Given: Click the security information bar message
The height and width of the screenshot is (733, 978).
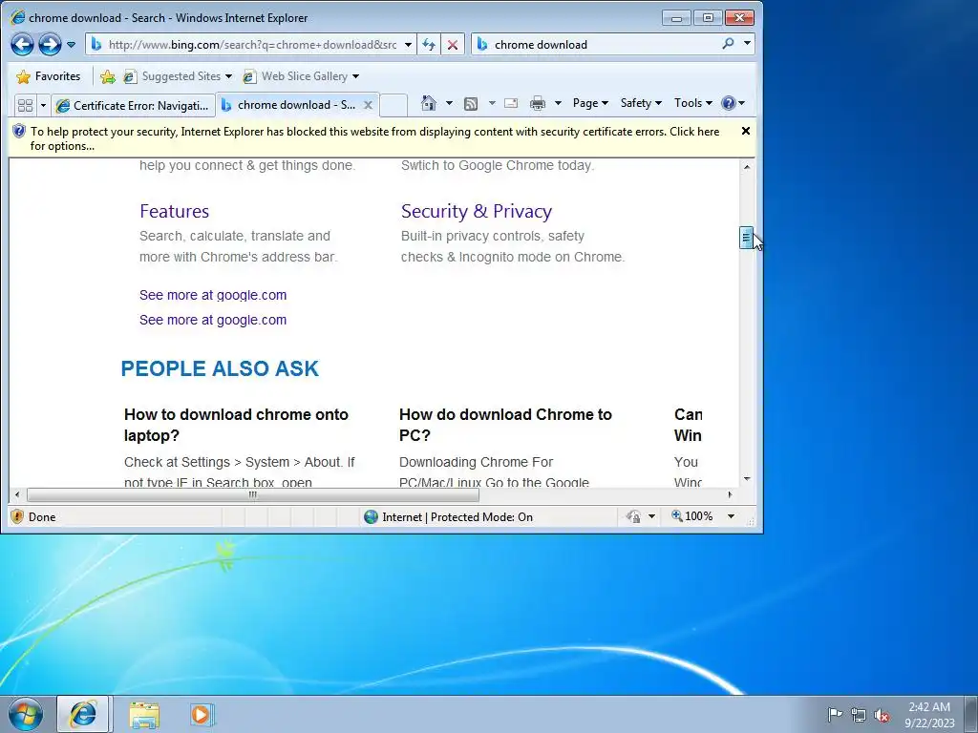Looking at the screenshot, I should [x=374, y=138].
